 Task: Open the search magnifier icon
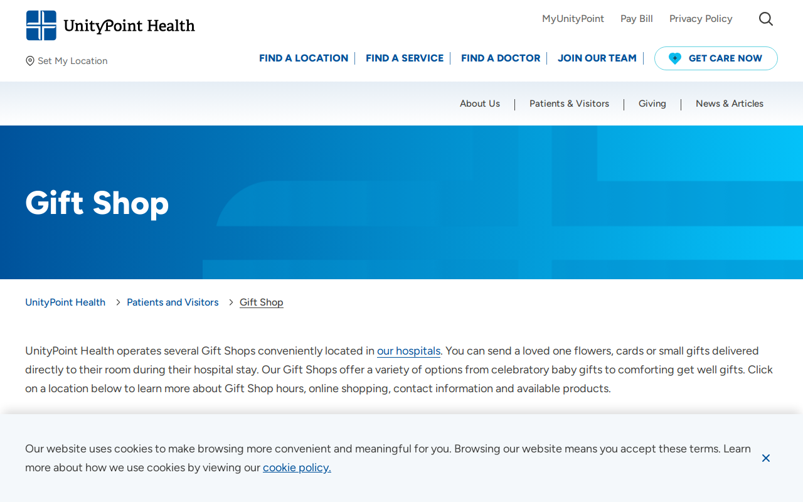(765, 19)
